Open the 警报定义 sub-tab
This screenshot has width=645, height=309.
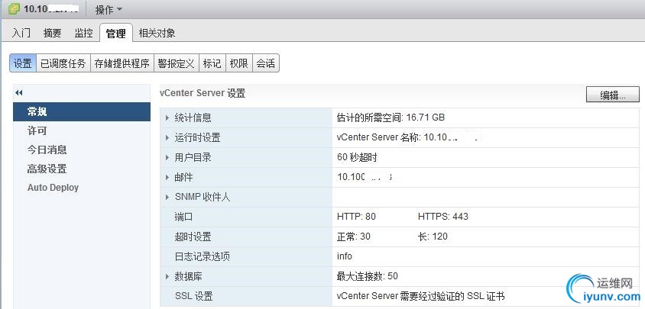(176, 63)
